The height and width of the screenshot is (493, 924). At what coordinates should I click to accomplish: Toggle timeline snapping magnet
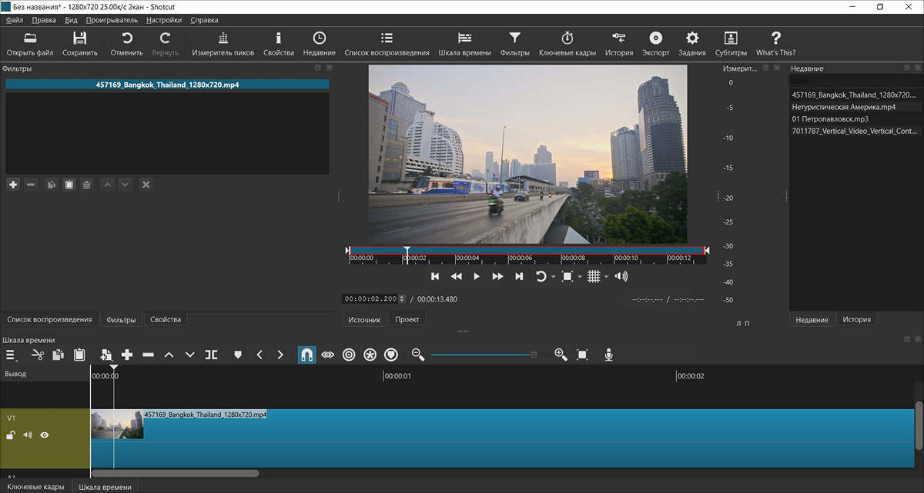[306, 355]
